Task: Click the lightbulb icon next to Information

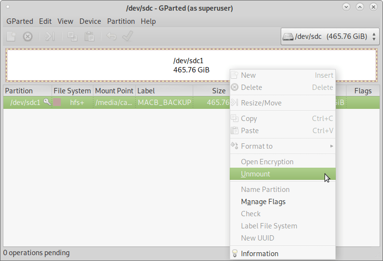Action: pyautogui.click(x=235, y=253)
